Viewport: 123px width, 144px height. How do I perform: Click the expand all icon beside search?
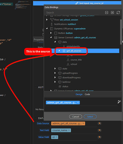coord(112,12)
